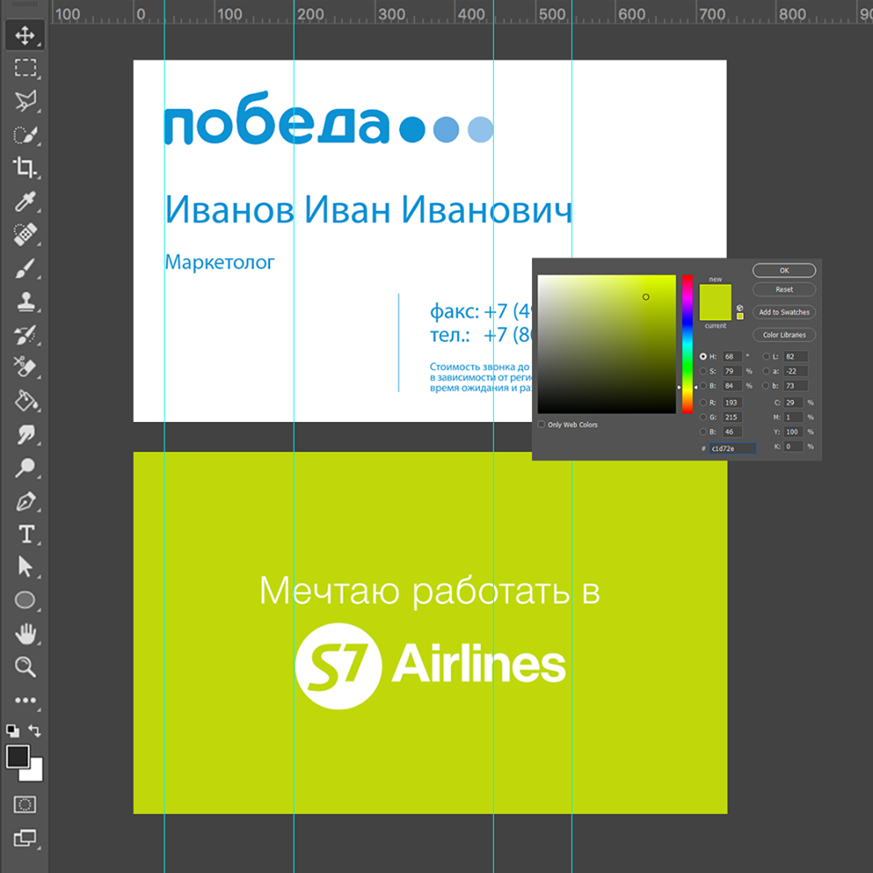Select the Polygonal Lasso tool

click(x=25, y=101)
